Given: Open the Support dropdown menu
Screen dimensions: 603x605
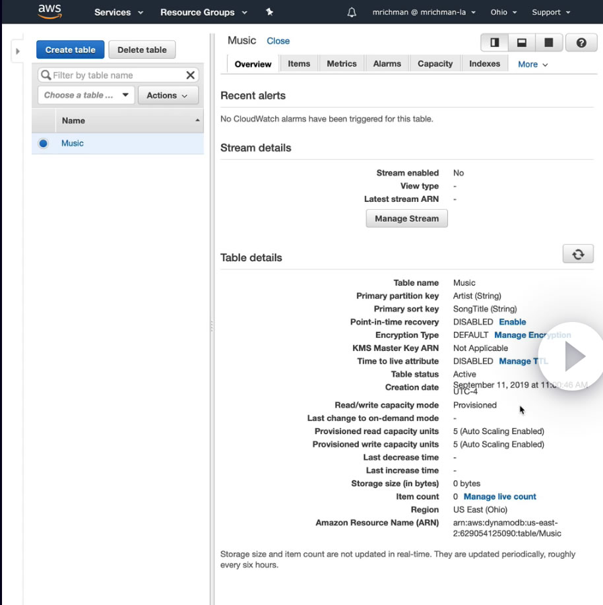Looking at the screenshot, I should (551, 13).
